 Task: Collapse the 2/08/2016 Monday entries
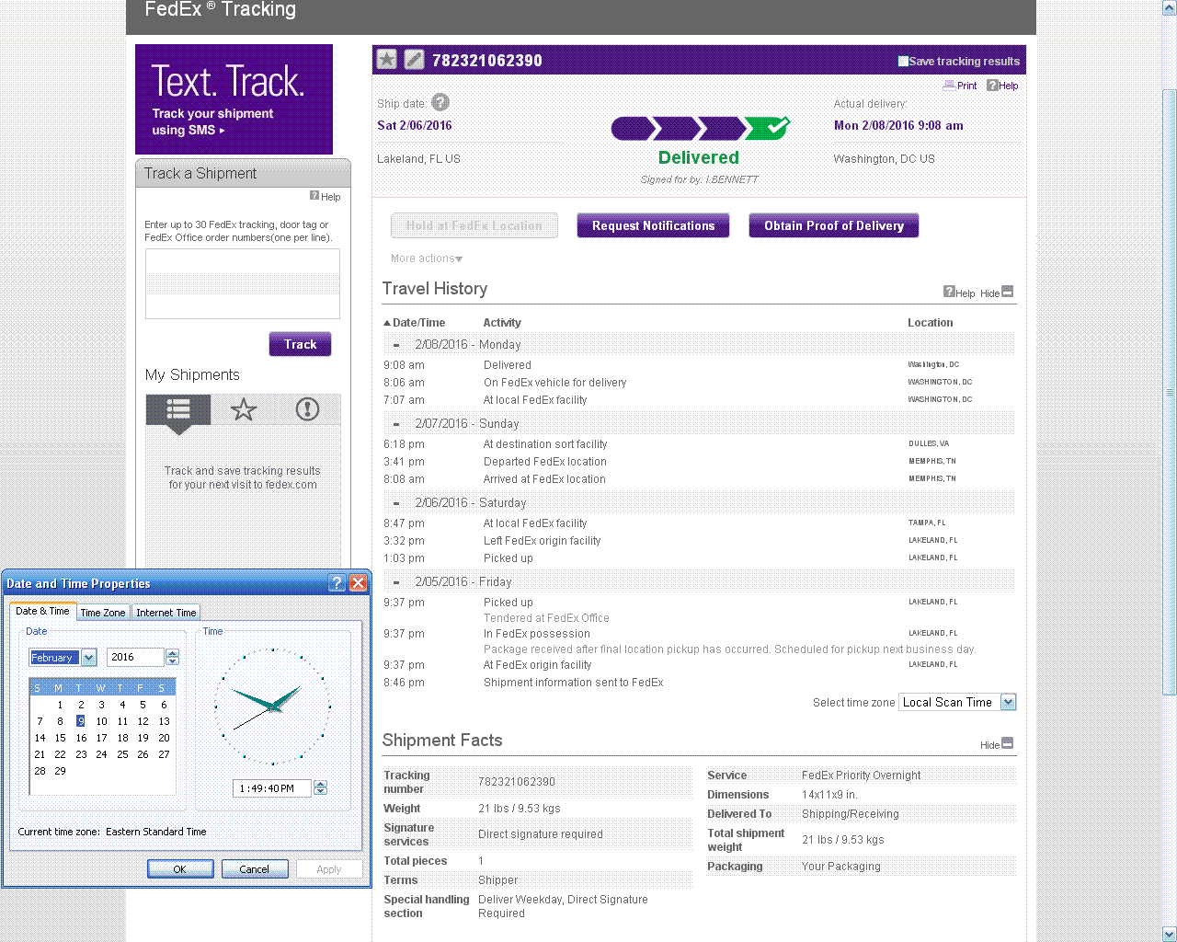tap(396, 345)
